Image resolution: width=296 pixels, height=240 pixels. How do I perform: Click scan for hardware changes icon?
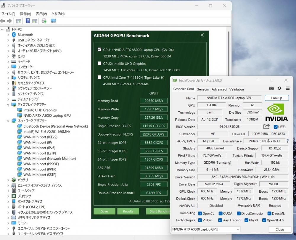click(x=53, y=21)
